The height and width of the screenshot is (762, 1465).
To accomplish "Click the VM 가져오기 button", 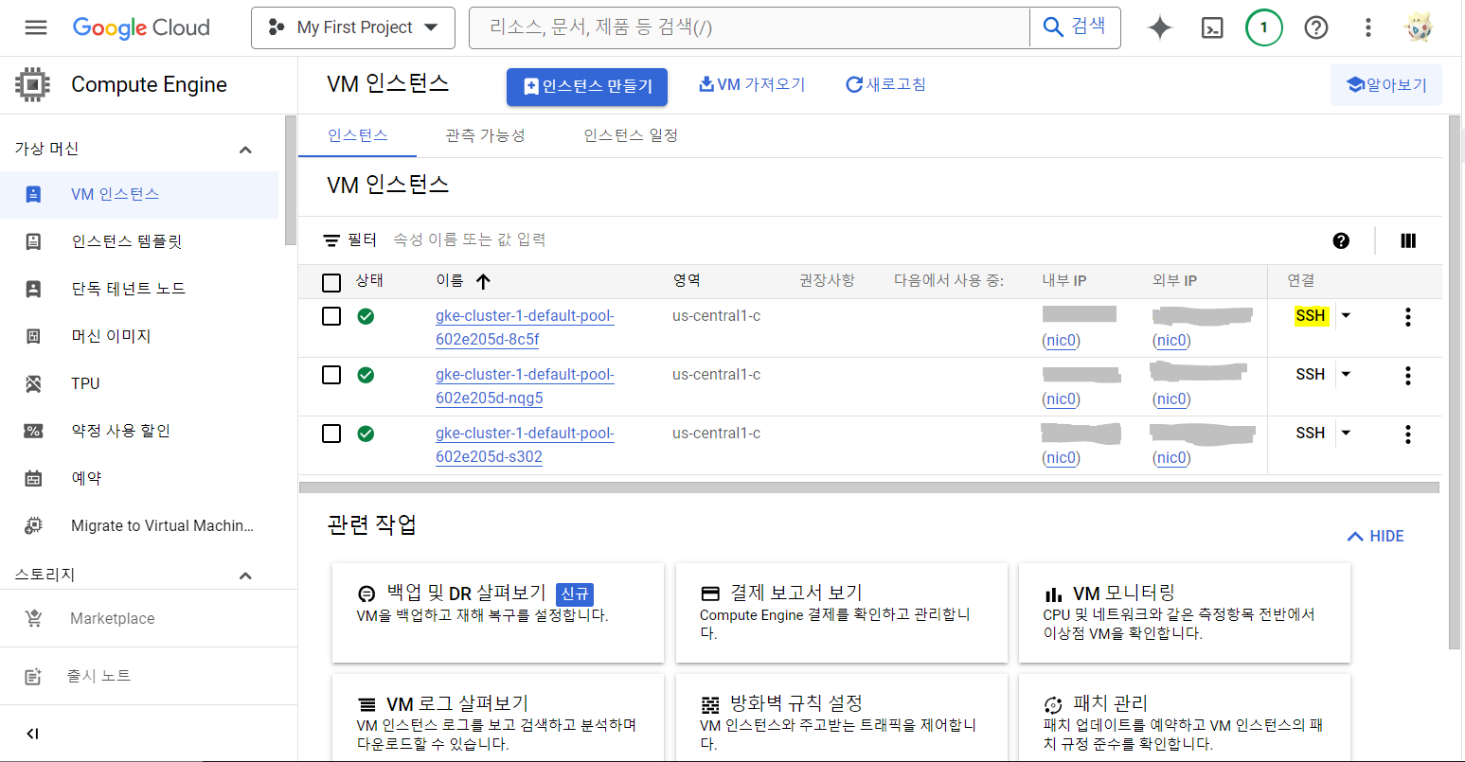I will [752, 84].
